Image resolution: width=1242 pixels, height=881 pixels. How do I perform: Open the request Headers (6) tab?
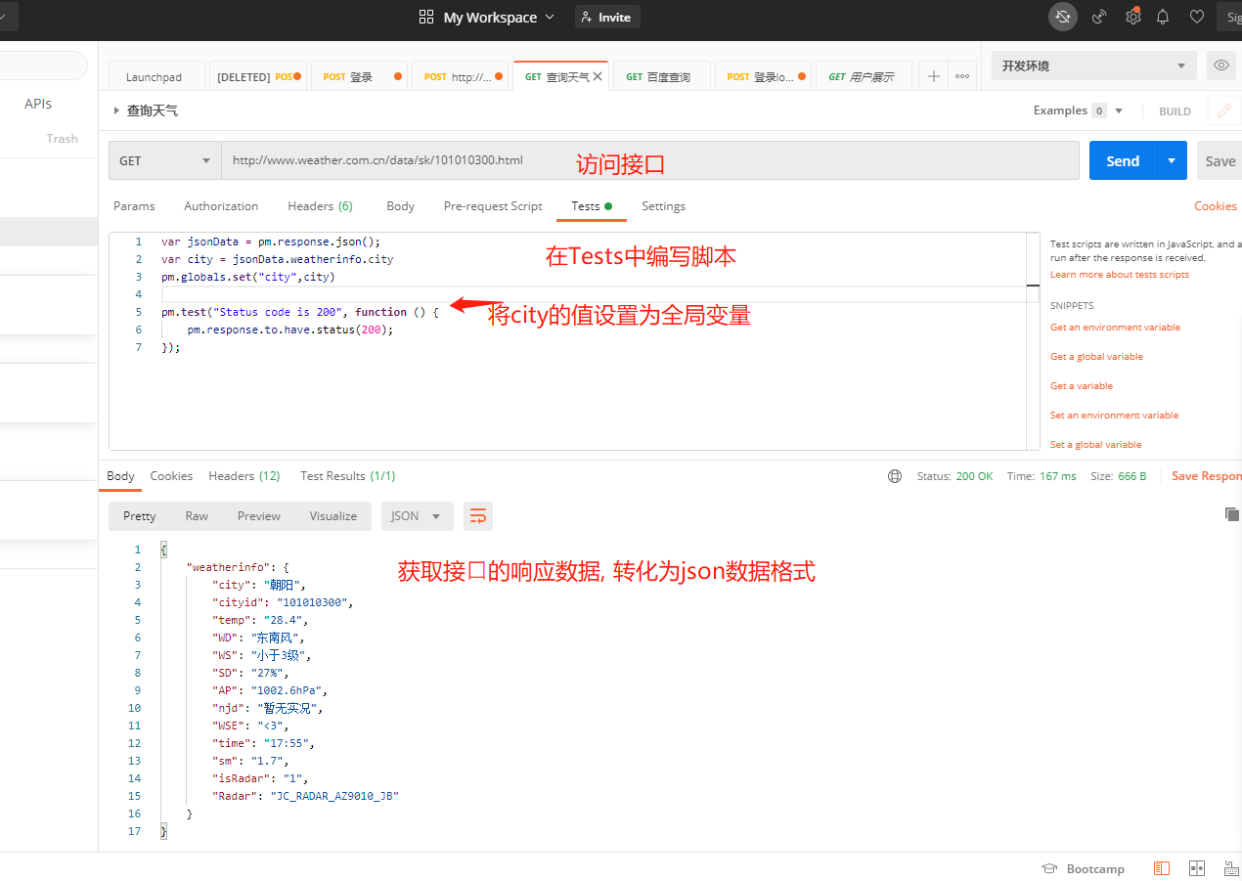[320, 206]
